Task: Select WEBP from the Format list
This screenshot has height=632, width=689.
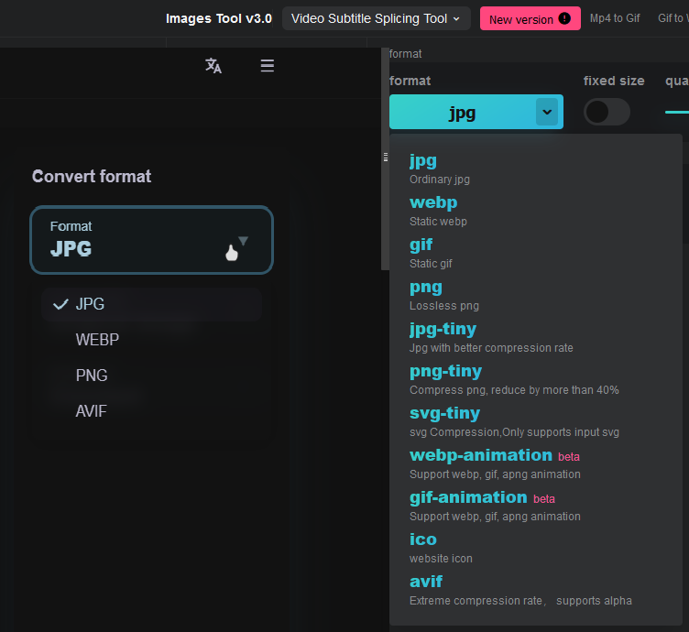Action: point(151,340)
